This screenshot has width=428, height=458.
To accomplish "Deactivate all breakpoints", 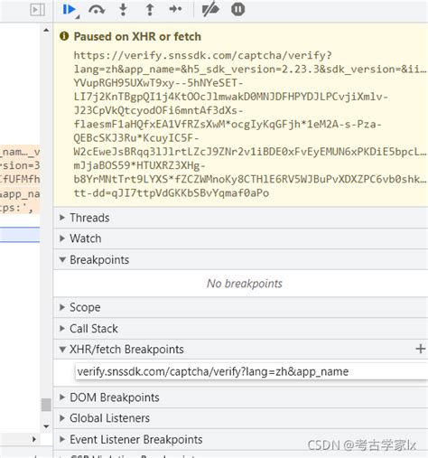I will [x=210, y=10].
